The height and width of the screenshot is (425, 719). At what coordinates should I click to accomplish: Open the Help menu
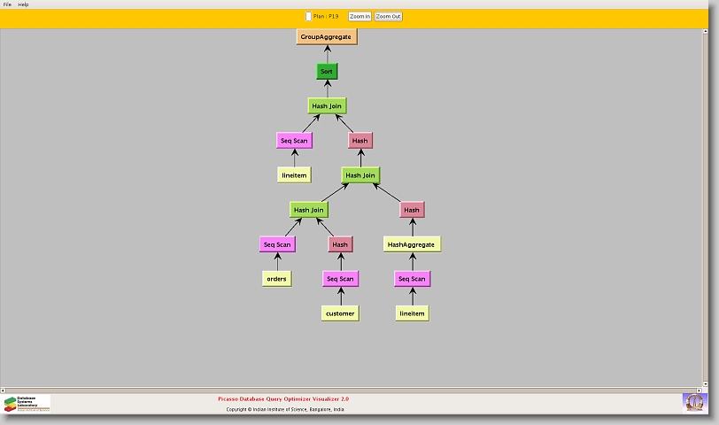pos(23,4)
